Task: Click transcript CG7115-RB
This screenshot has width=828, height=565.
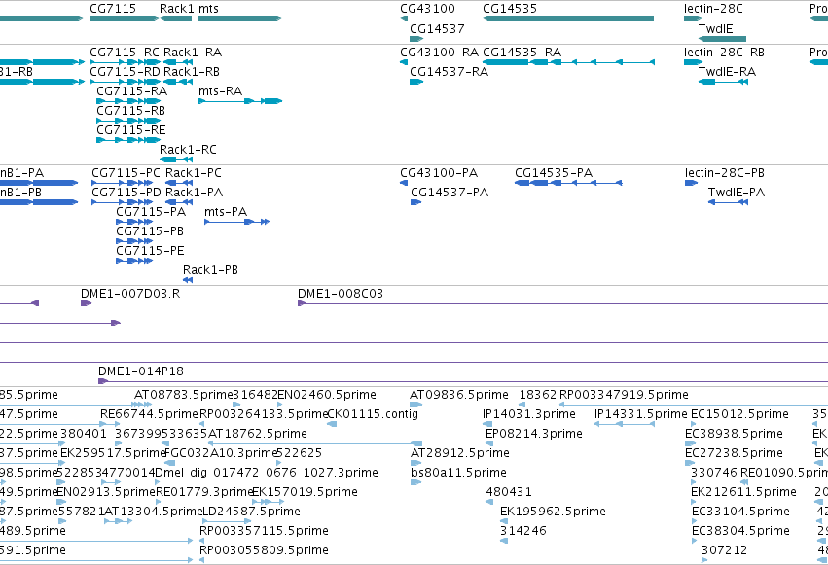Action: click(x=131, y=111)
